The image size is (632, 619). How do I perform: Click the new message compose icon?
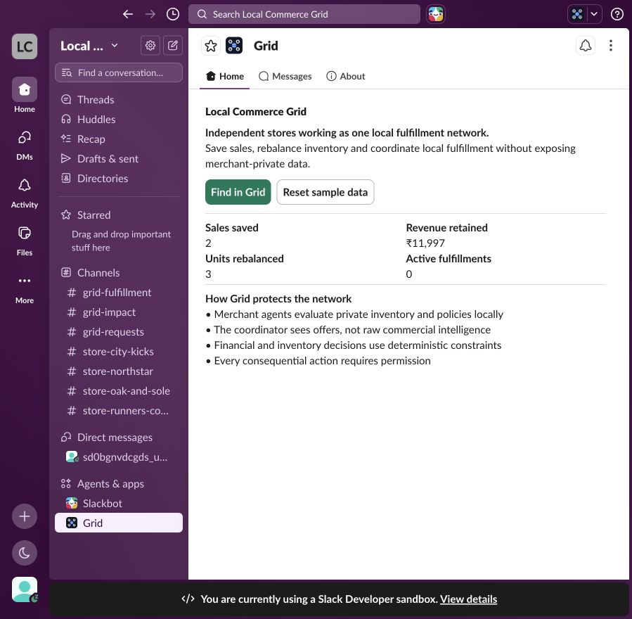pyautogui.click(x=173, y=45)
